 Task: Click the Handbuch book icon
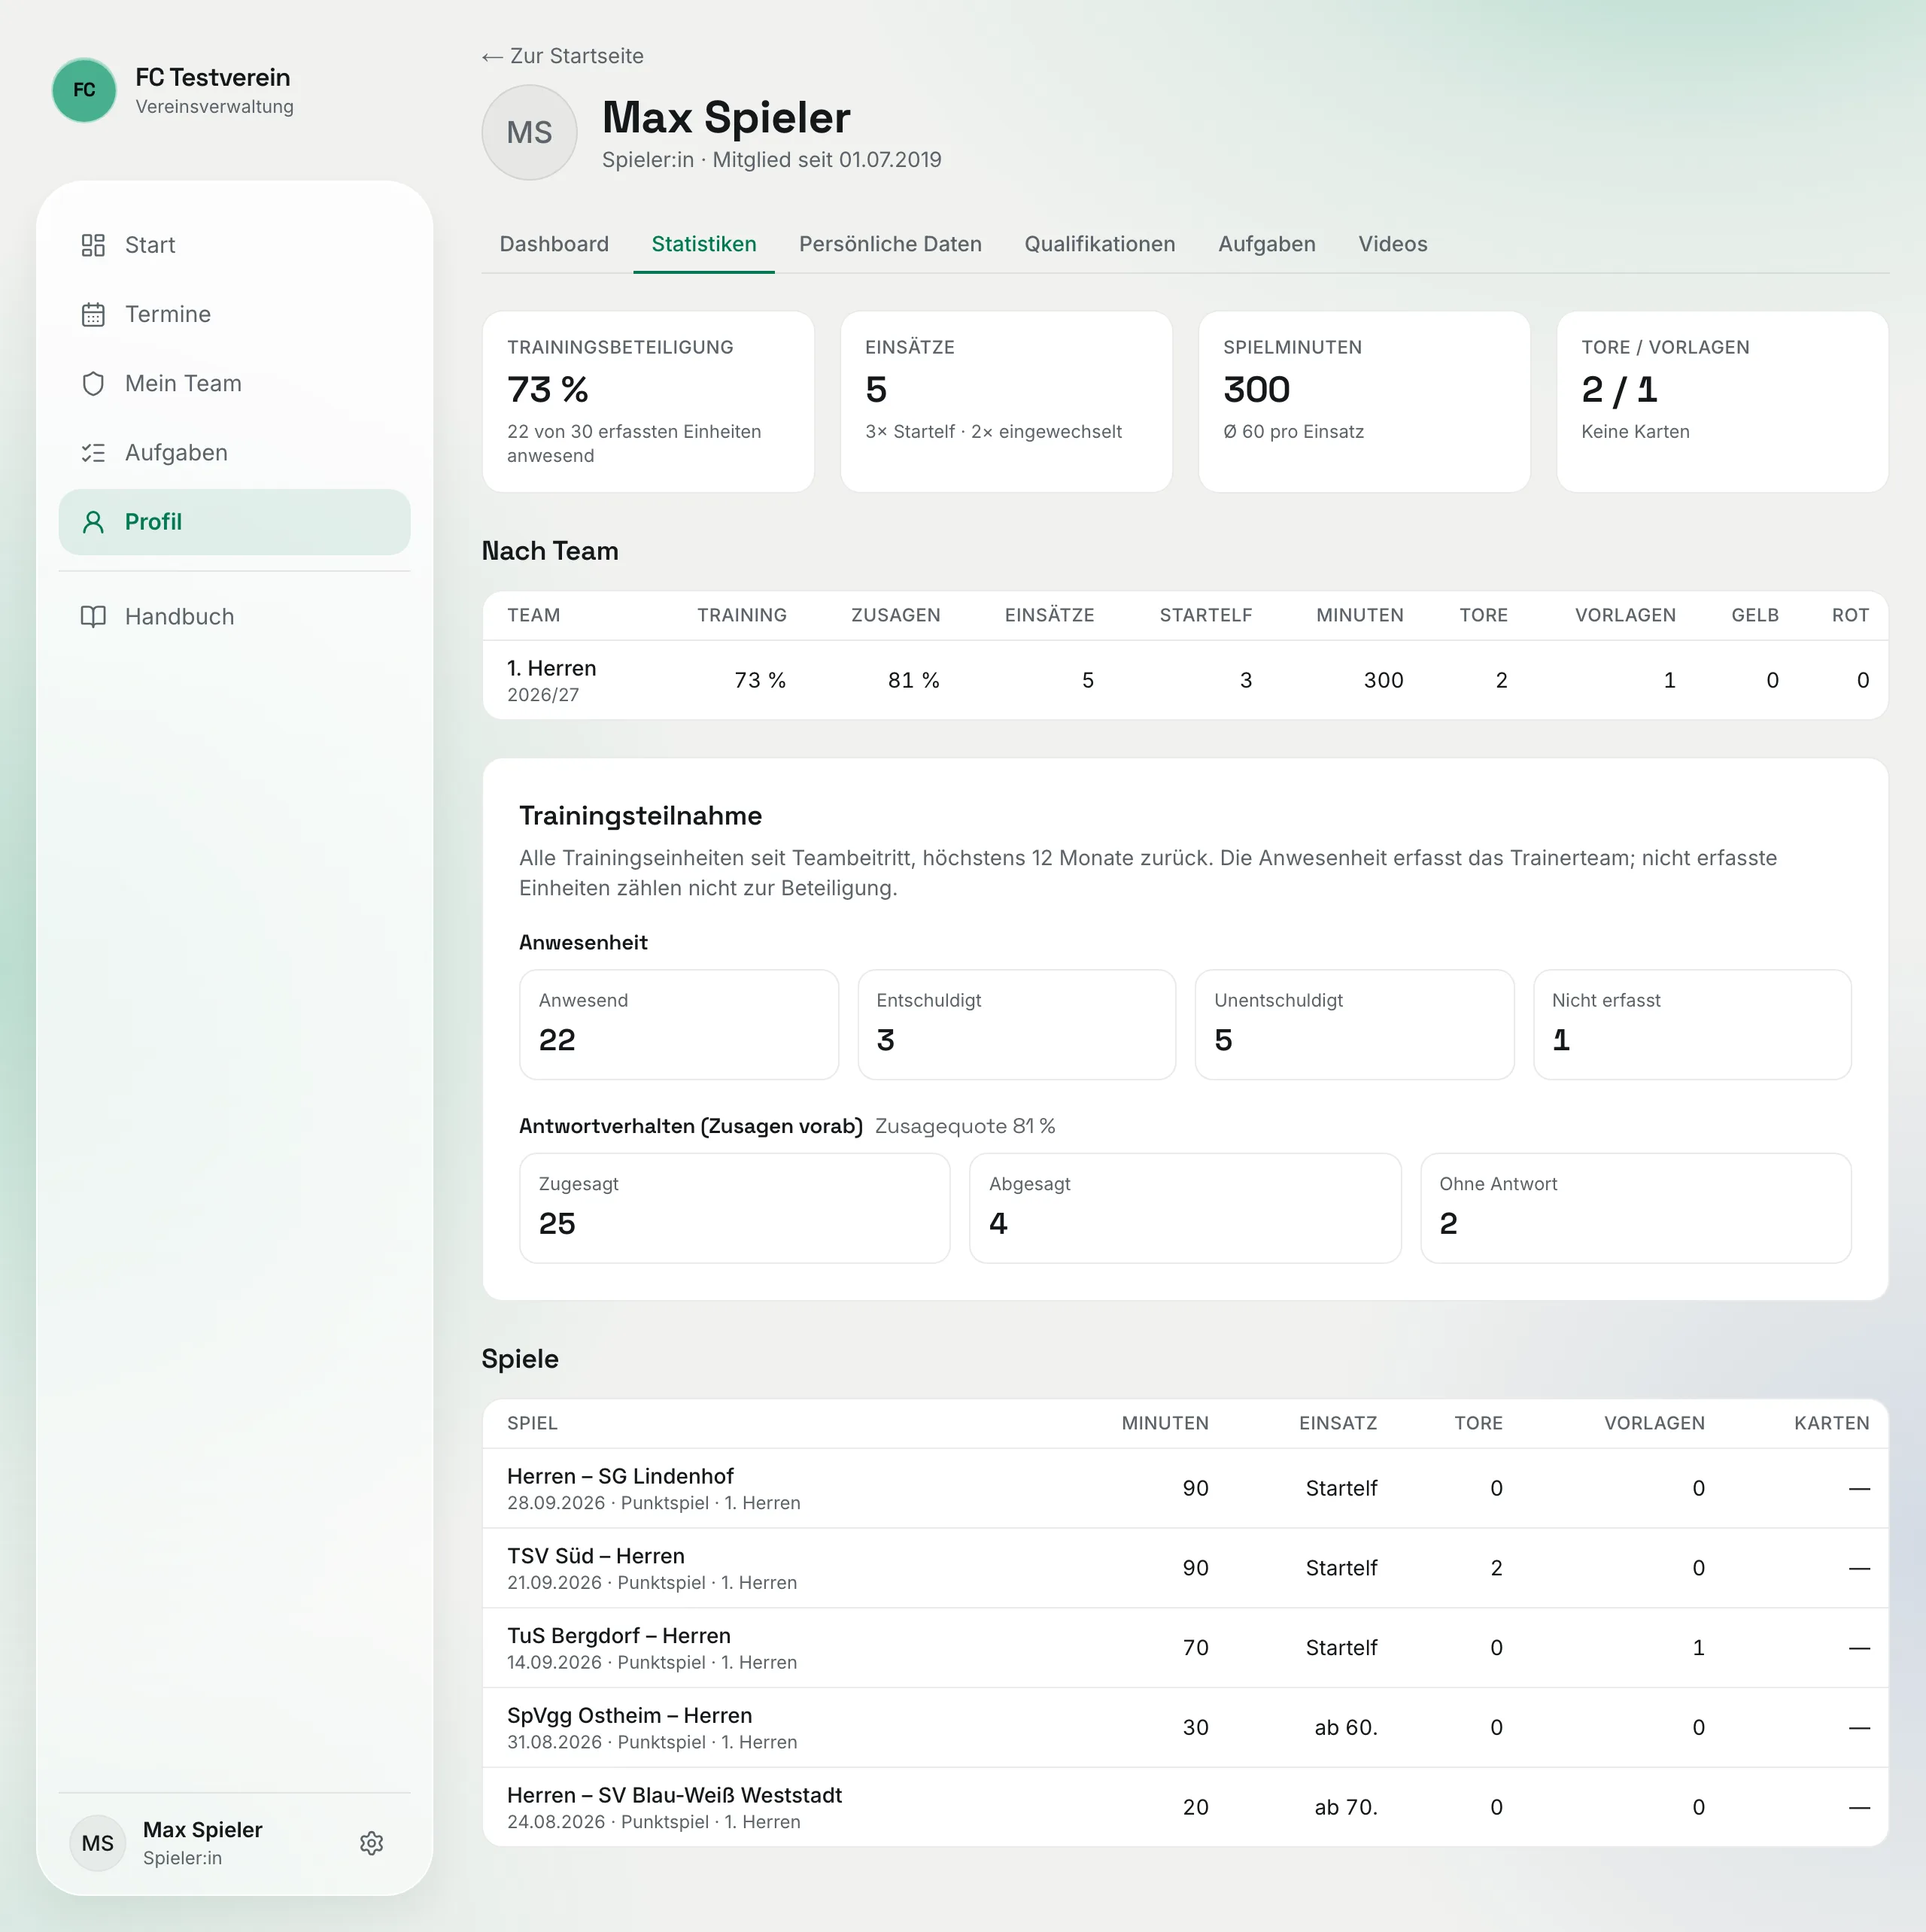tap(93, 616)
